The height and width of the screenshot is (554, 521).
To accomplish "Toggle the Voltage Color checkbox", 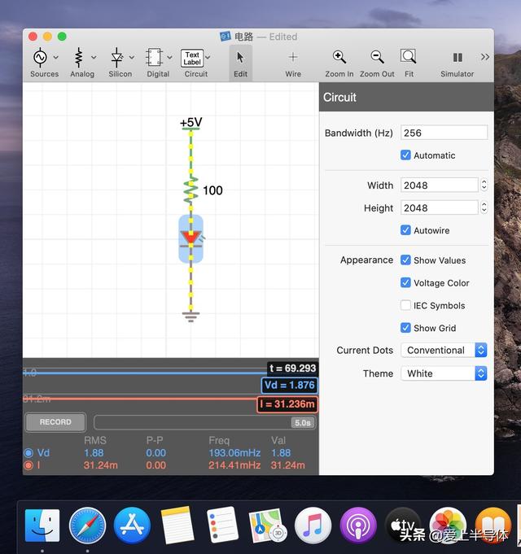I will 405,282.
